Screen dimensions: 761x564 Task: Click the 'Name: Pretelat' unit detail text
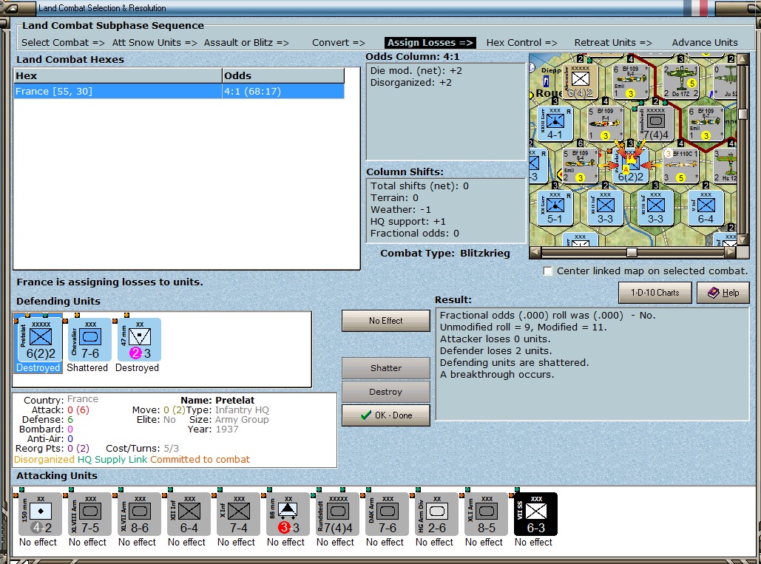(x=217, y=400)
